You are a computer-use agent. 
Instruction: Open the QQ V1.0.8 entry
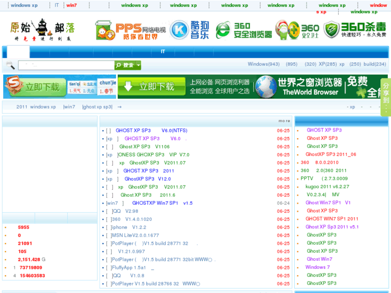pyautogui.click(x=128, y=276)
